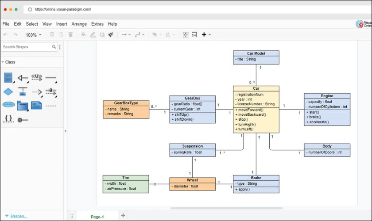Click 'numberOfDoors : int' in Body class
The width and height of the screenshot is (372, 221).
click(x=325, y=152)
